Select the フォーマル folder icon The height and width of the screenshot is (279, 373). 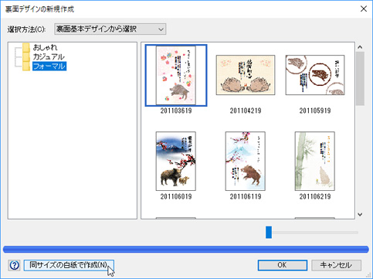(26, 66)
